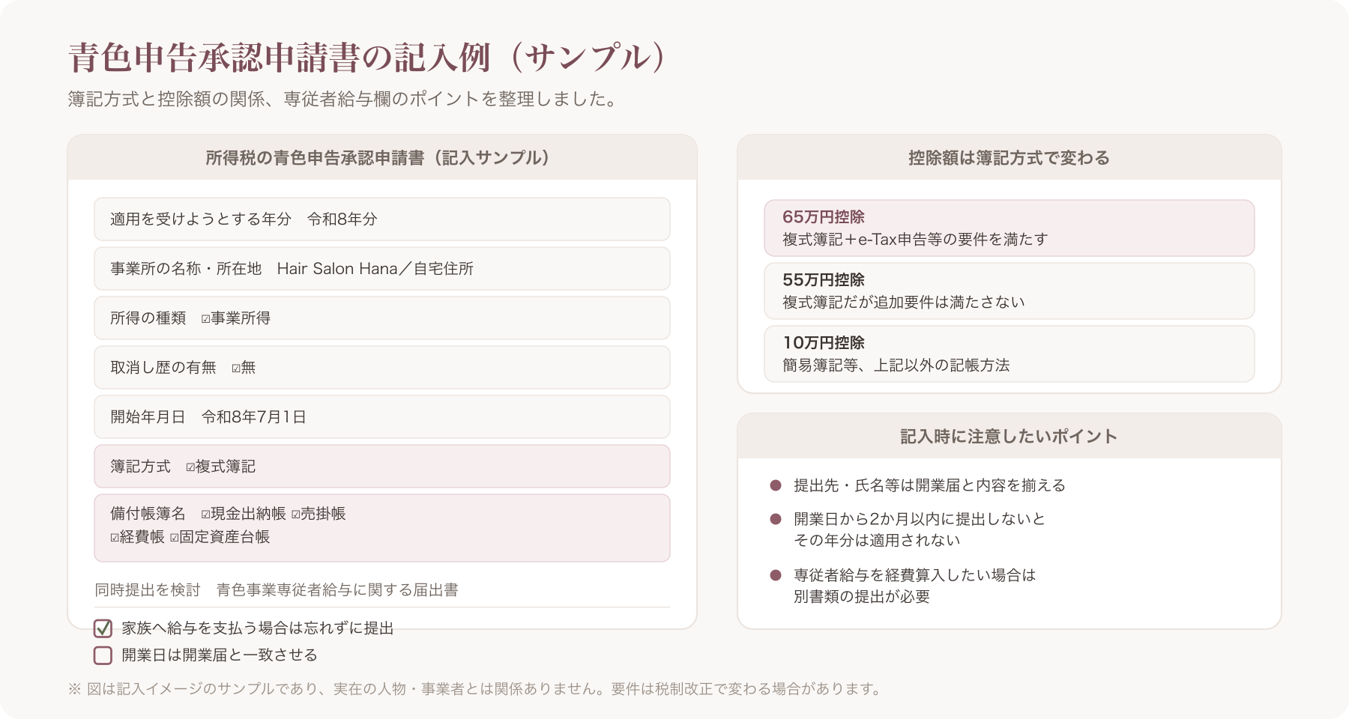
Task: Check the 家族へ給与を支払う場合は忘れずに提出 checkbox
Action: [103, 628]
